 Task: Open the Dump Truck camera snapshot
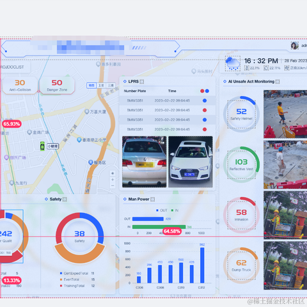(285, 265)
